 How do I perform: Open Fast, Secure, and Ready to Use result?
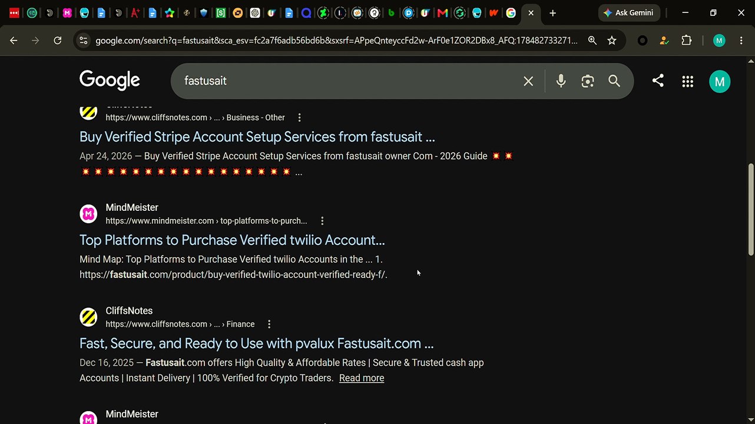(257, 343)
